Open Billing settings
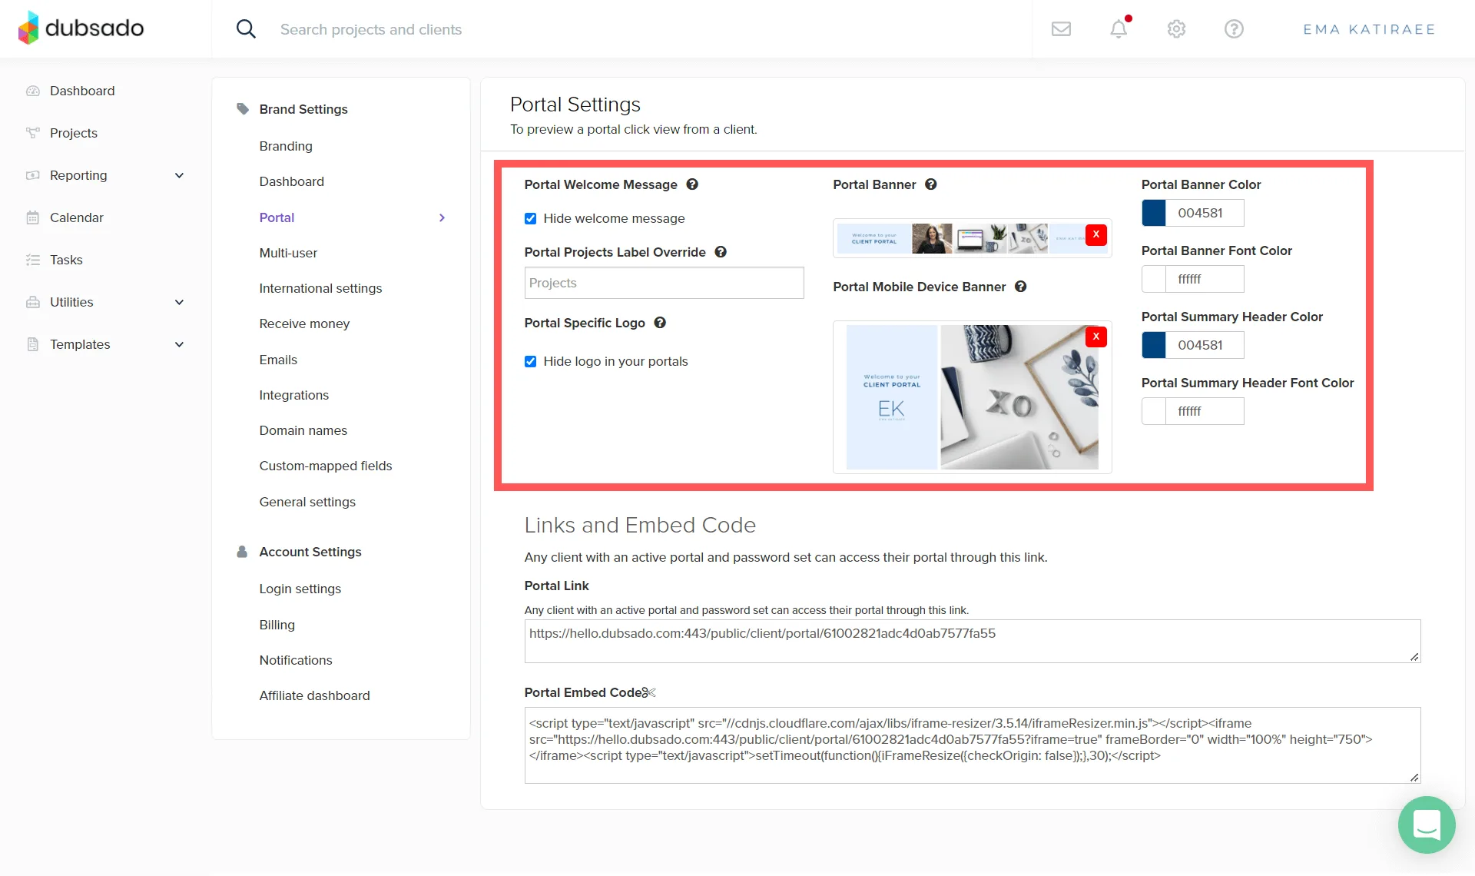 277,625
